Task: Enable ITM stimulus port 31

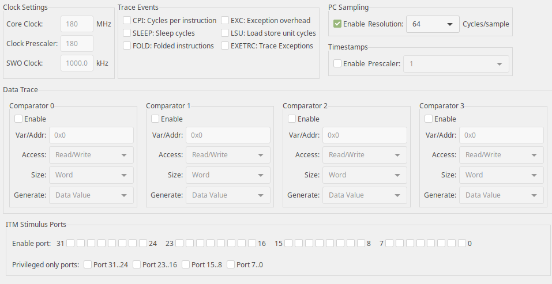Action: (x=70, y=244)
